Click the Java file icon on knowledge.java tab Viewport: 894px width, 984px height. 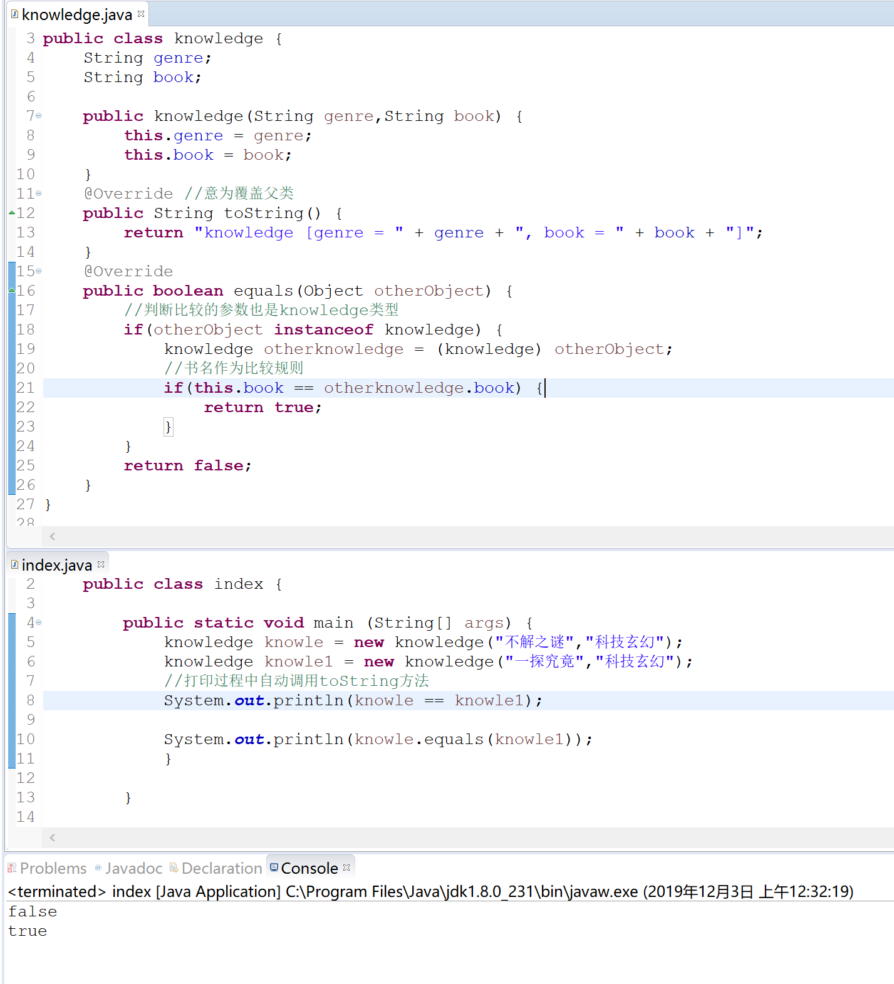pyautogui.click(x=14, y=14)
